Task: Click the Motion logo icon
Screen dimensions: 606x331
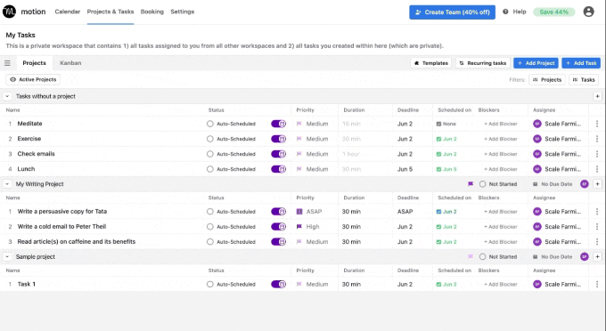Action: (x=9, y=12)
